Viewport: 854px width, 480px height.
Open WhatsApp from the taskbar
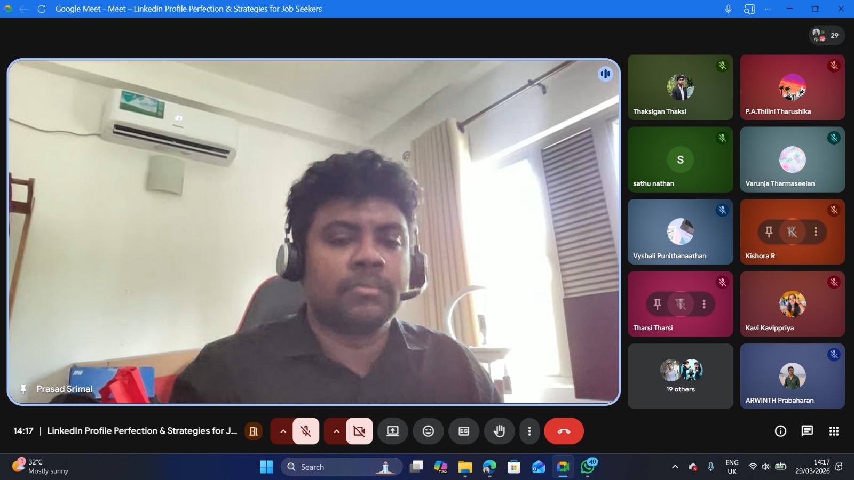[588, 467]
